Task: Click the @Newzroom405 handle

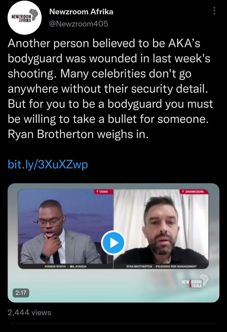Action: point(79,24)
